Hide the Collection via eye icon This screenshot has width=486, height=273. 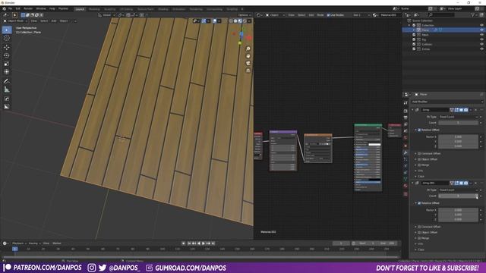point(481,25)
